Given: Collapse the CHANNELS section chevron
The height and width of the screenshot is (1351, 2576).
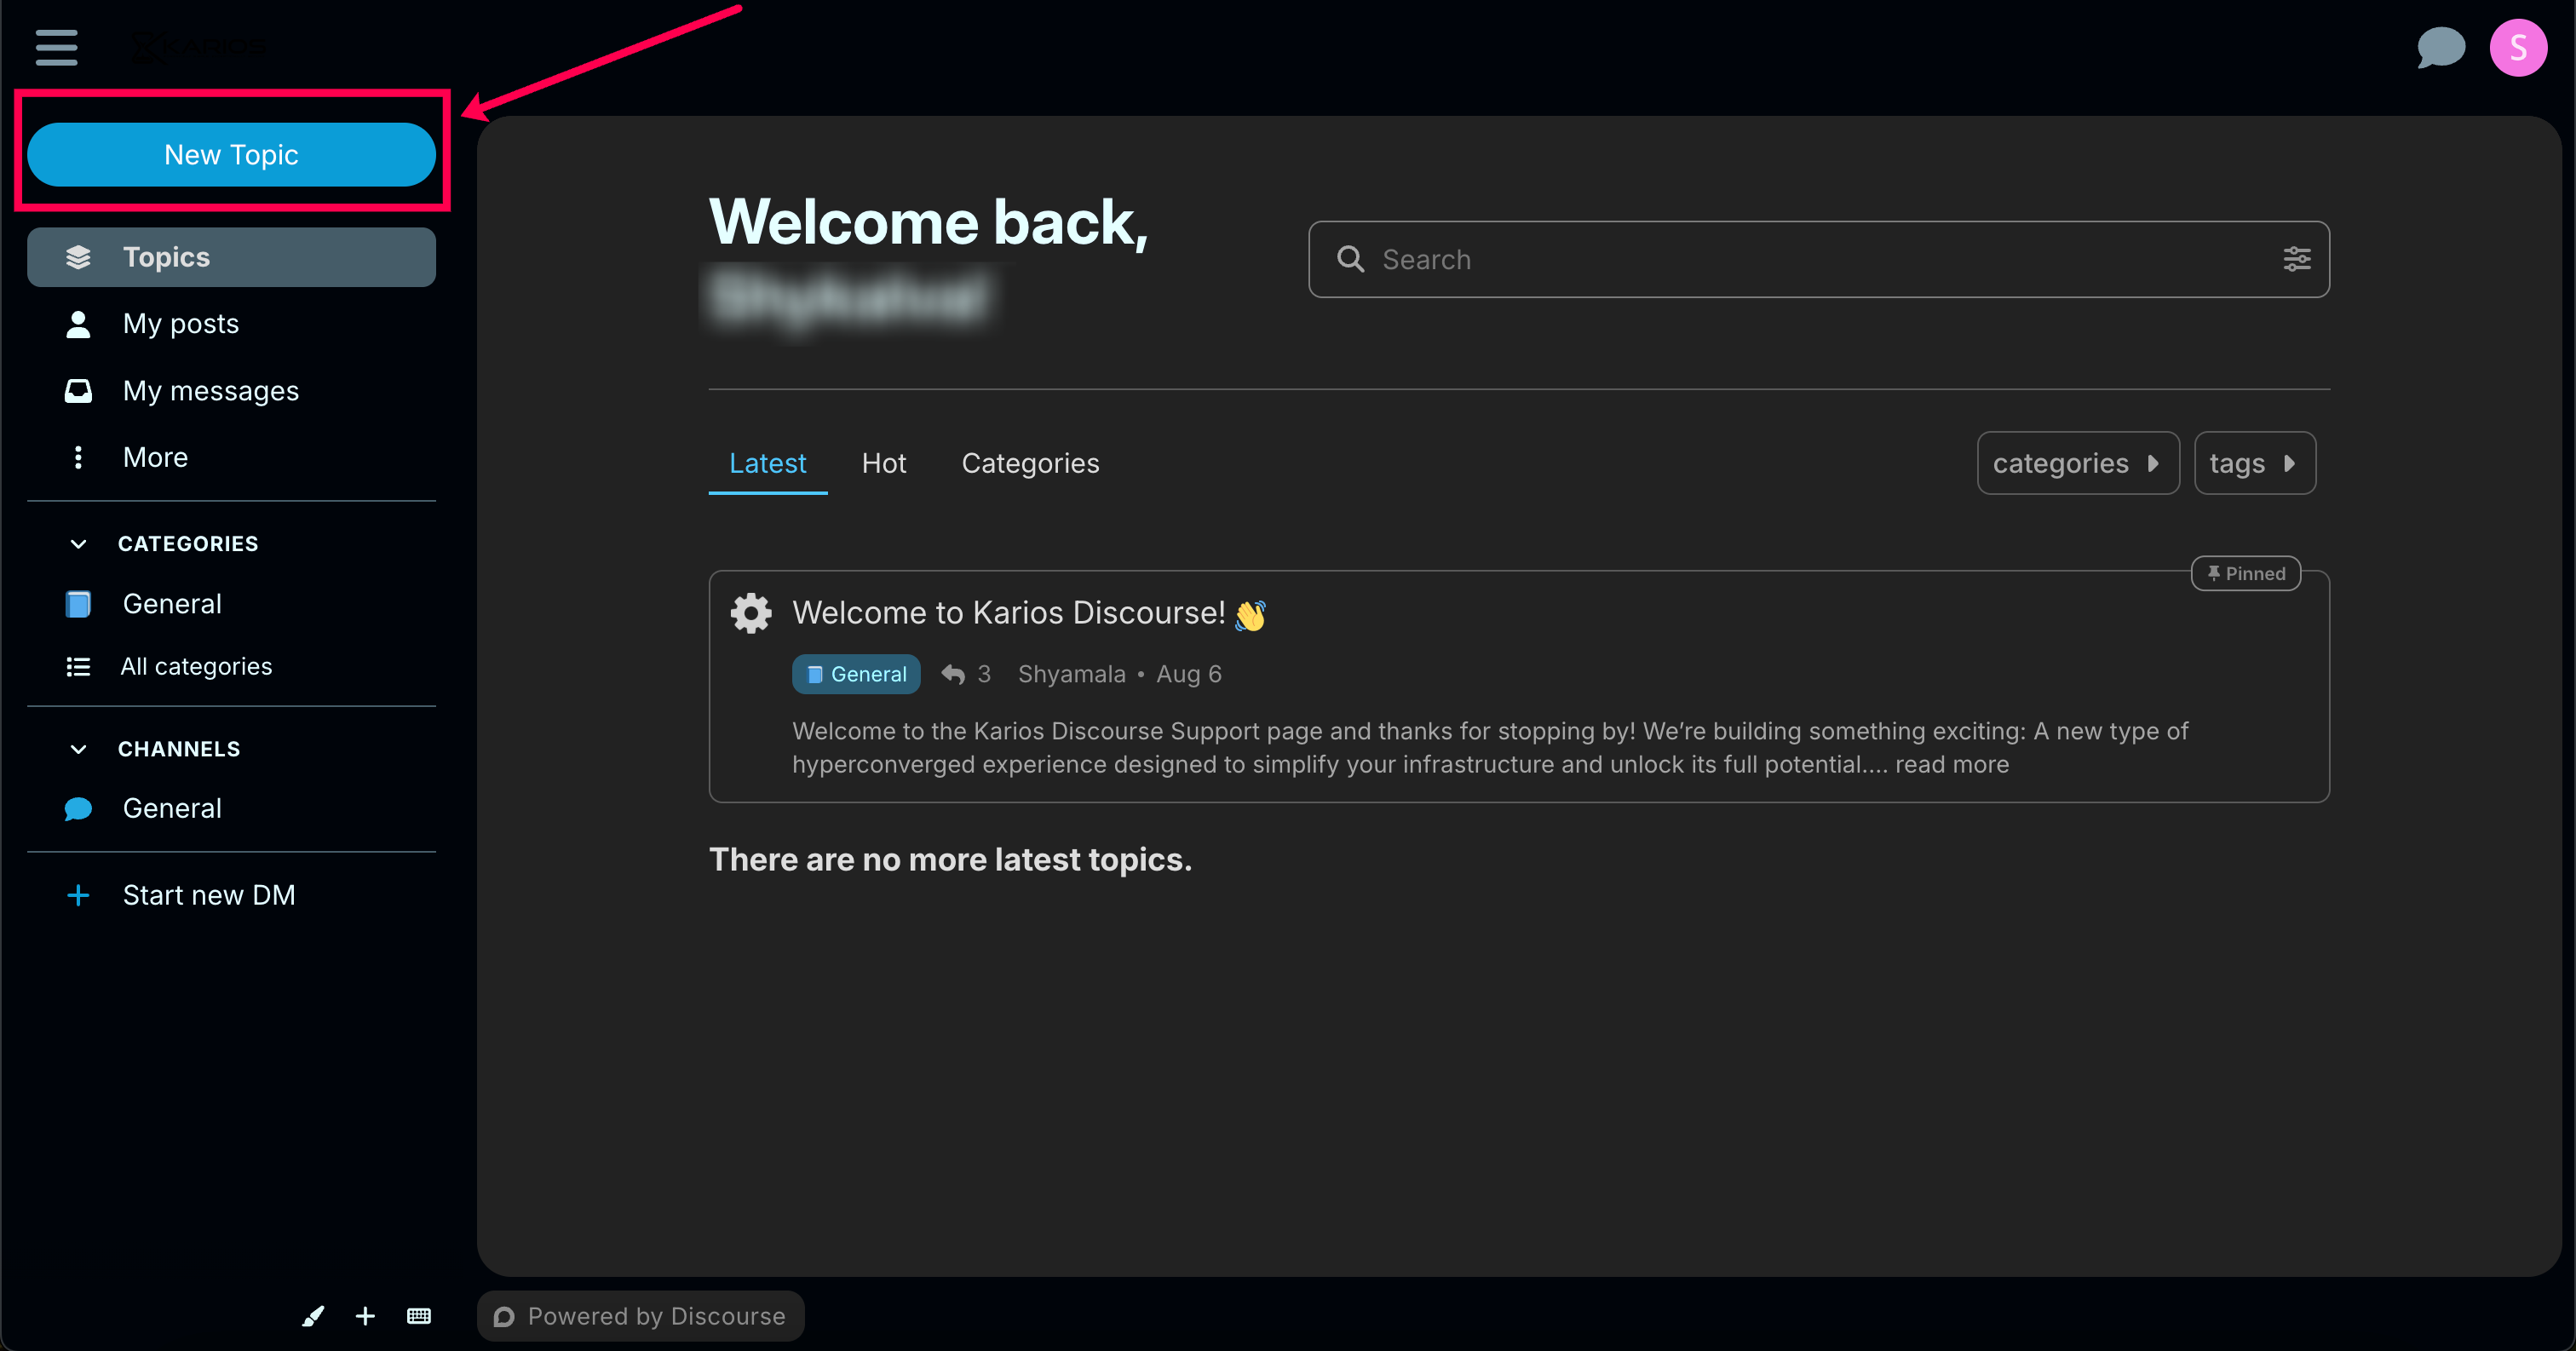Looking at the screenshot, I should point(78,749).
